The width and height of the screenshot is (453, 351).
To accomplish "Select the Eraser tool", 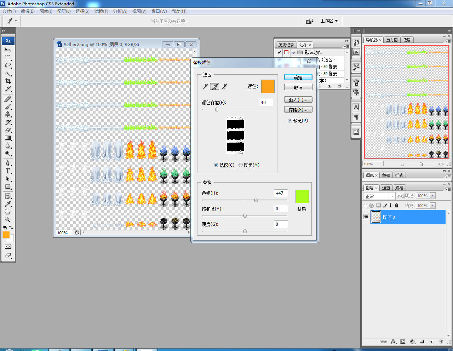I will pyautogui.click(x=8, y=130).
